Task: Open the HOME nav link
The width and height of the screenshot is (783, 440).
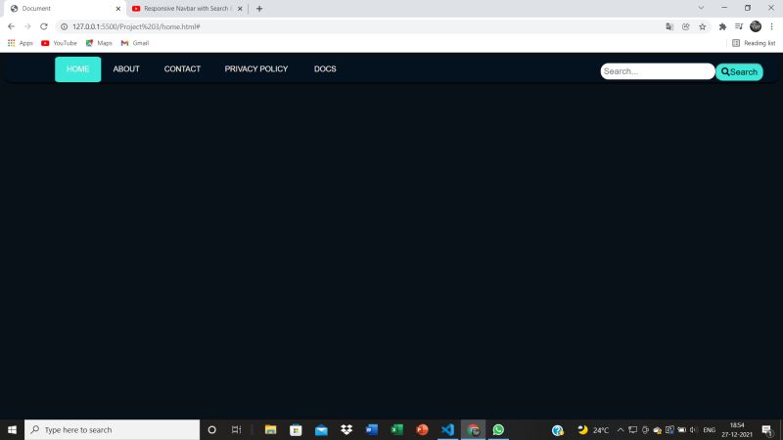Action: pyautogui.click(x=78, y=69)
